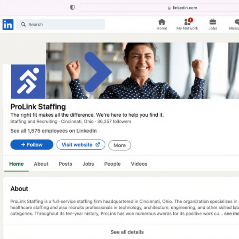Open See all 1,575 employees link

click(x=53, y=131)
